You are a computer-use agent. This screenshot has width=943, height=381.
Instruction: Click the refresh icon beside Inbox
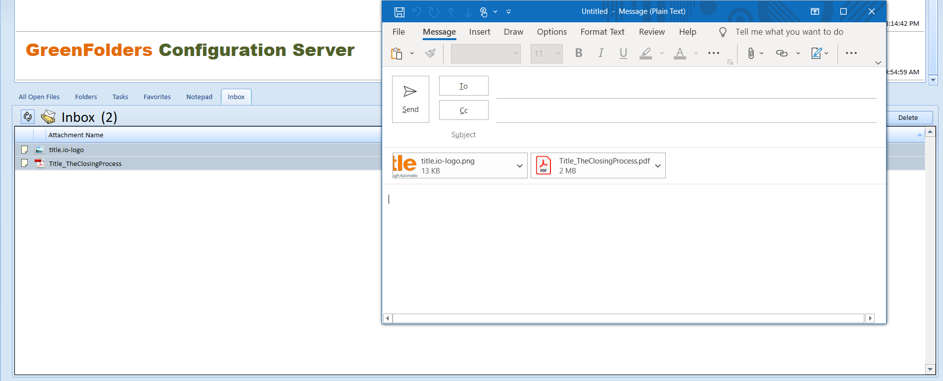pos(28,116)
